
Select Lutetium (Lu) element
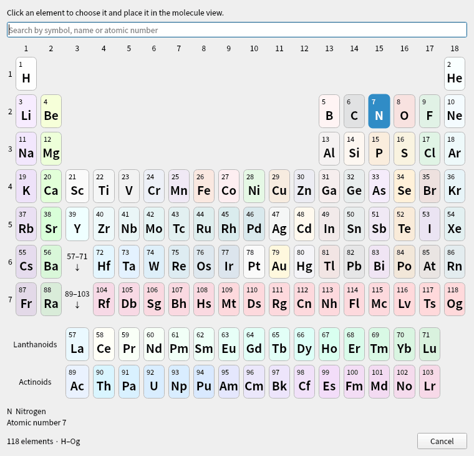[430, 344]
